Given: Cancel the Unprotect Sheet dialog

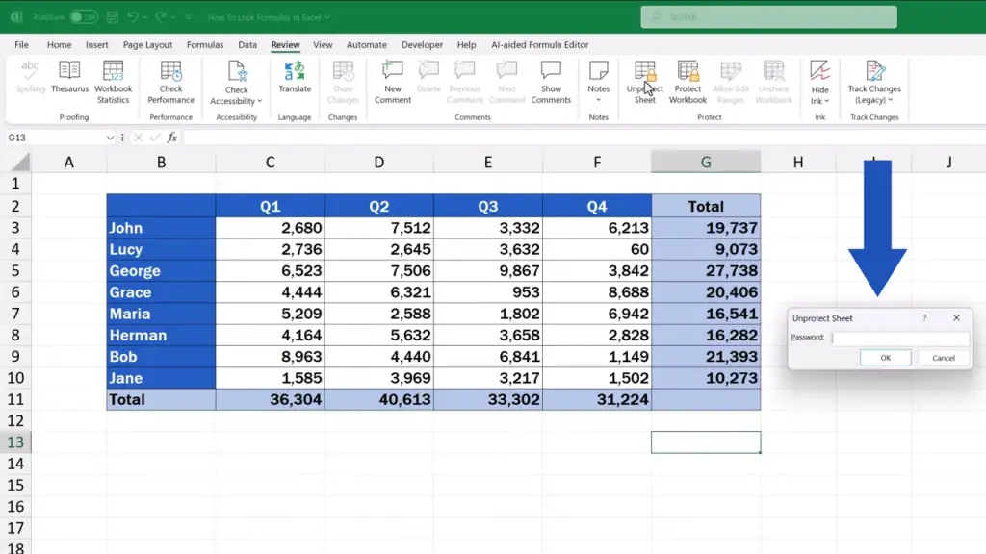Looking at the screenshot, I should 943,358.
